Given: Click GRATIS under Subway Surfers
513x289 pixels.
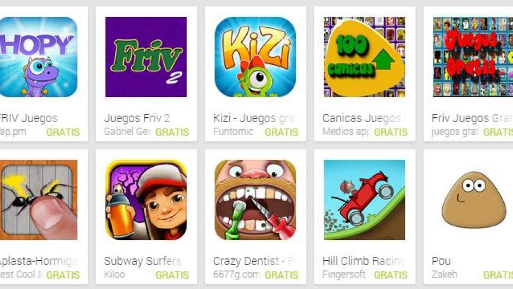Looking at the screenshot, I should coord(172,275).
